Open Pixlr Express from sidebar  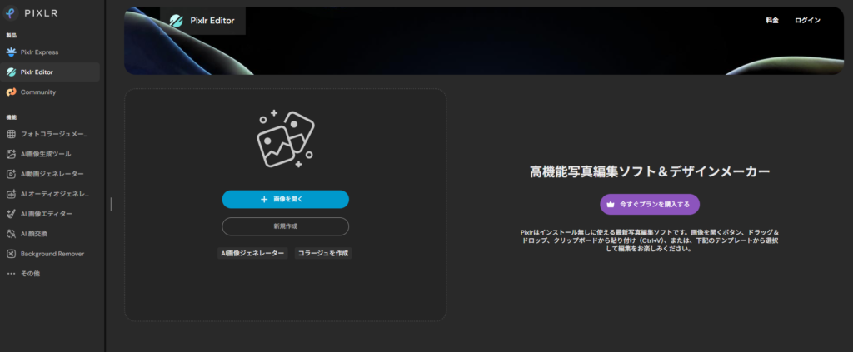pos(50,52)
